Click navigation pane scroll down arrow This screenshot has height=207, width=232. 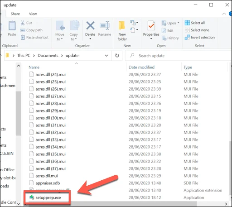pos(19,204)
